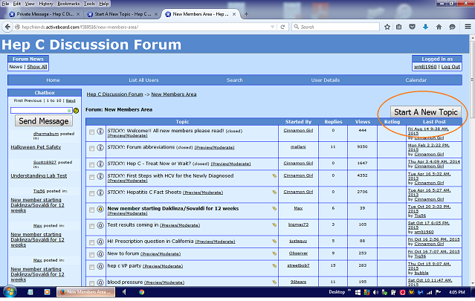Click the Log Out link
This screenshot has width=475, height=301.
(x=450, y=66)
